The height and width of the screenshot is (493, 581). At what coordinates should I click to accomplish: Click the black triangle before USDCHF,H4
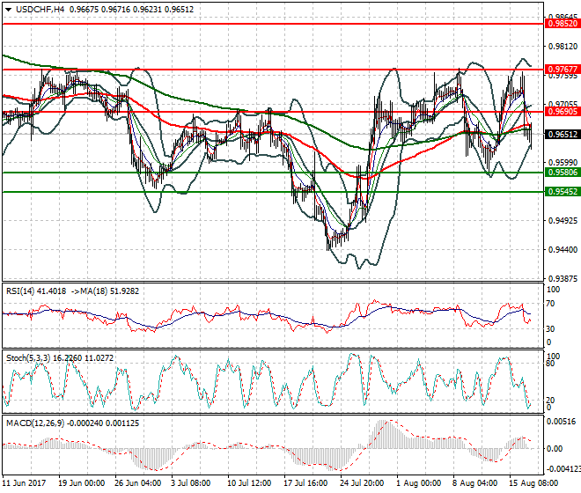(x=8, y=10)
